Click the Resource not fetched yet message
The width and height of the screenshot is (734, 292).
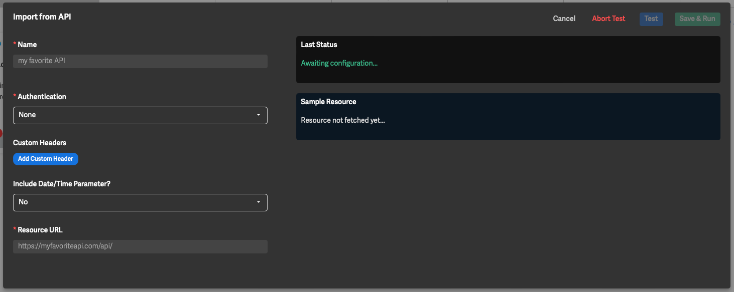pos(342,120)
